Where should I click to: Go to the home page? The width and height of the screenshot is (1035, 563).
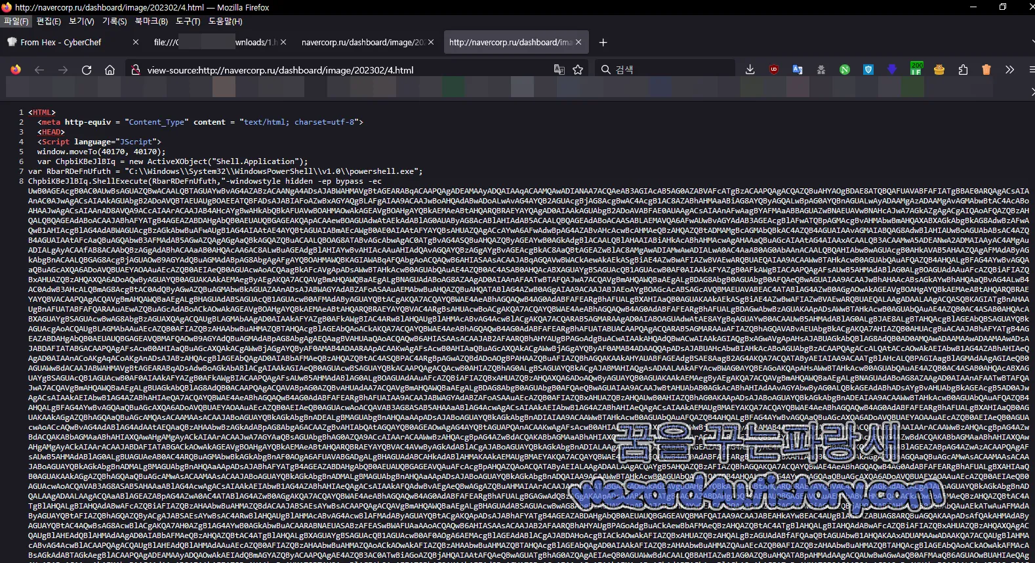coord(110,70)
